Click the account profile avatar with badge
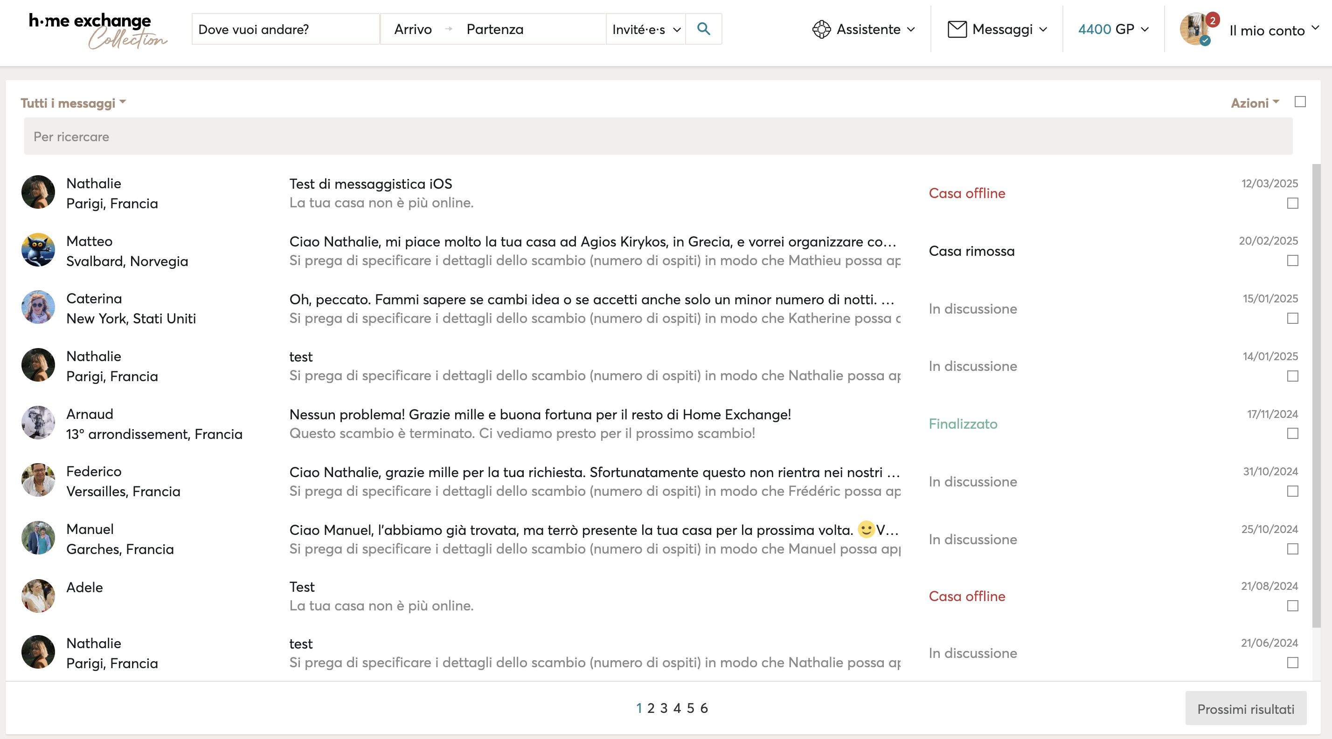Viewport: 1332px width, 739px height. (1195, 29)
